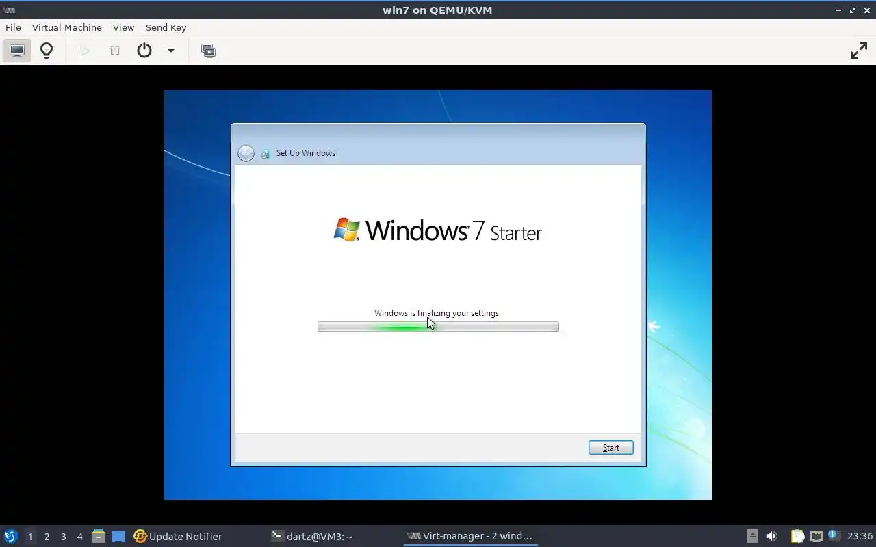Switch to workspace 4
876x547 pixels.
pyautogui.click(x=79, y=536)
